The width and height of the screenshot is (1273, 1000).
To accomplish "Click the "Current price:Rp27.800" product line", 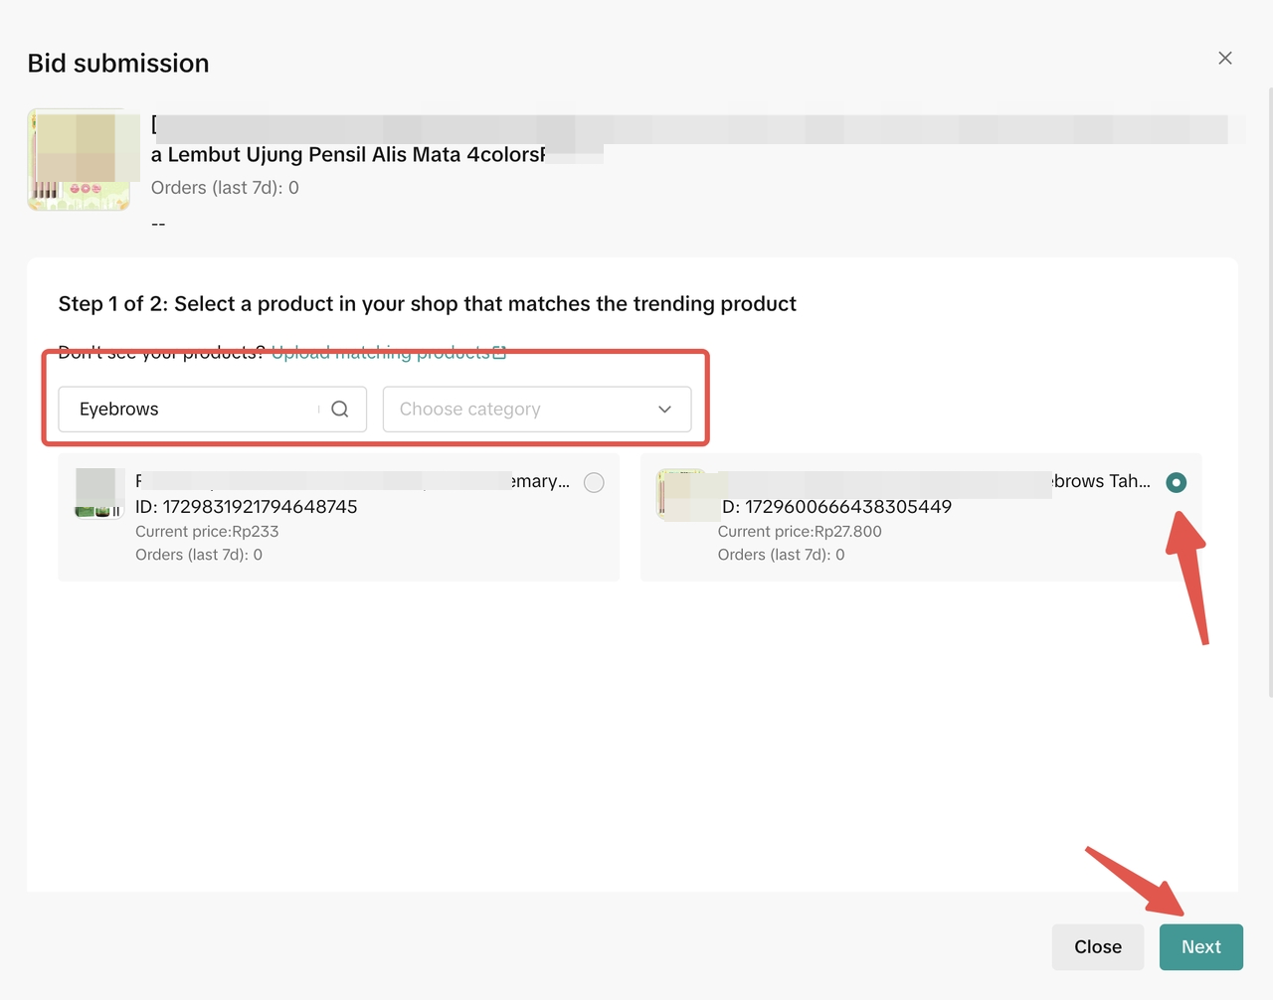I will point(800,532).
